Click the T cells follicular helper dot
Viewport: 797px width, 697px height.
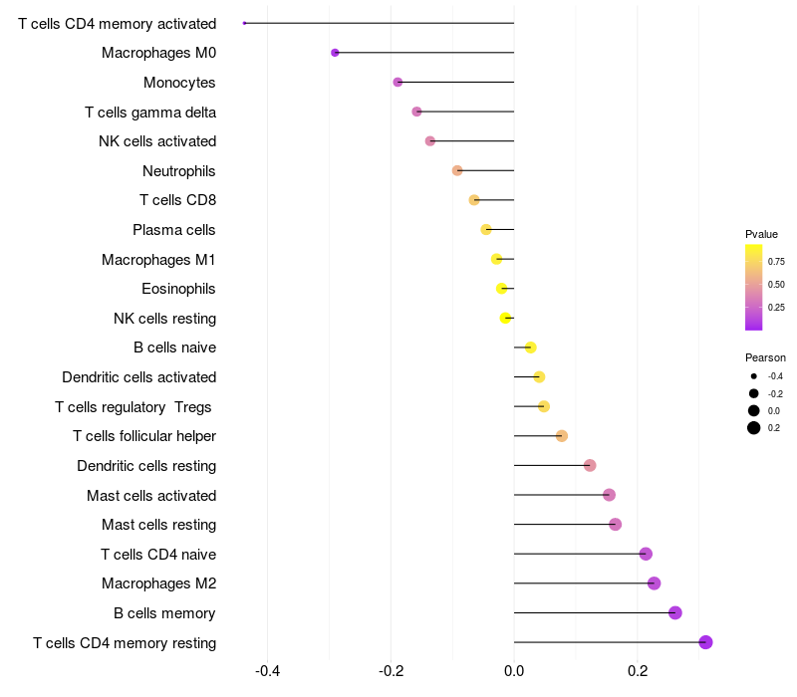point(562,436)
